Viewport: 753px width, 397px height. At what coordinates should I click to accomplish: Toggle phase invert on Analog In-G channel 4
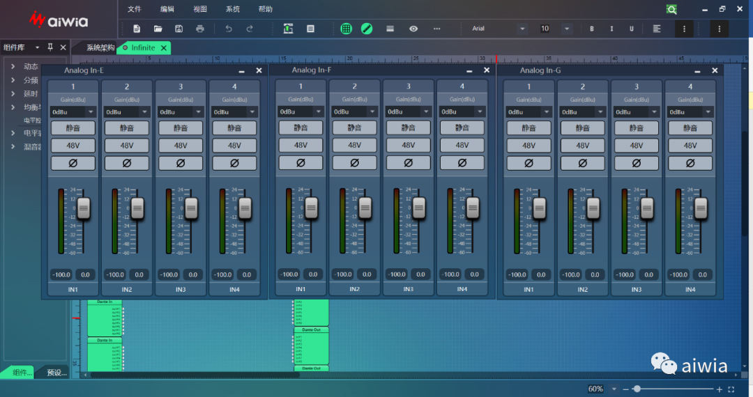[690, 163]
